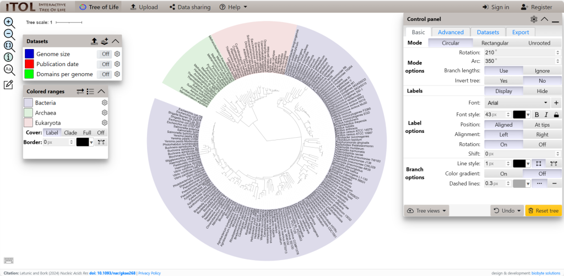The image size is (564, 276).
Task: Expand the Tree views dropdown
Action: click(427, 210)
